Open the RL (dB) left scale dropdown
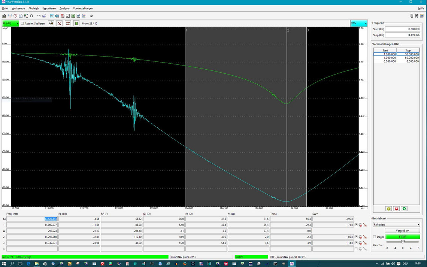The image size is (427, 267). click(x=10, y=24)
